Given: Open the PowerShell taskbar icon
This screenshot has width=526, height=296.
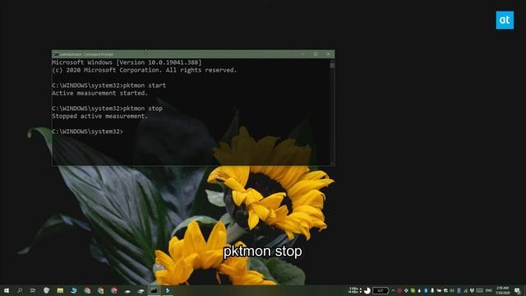Looking at the screenshot, I should pyautogui.click(x=168, y=290).
